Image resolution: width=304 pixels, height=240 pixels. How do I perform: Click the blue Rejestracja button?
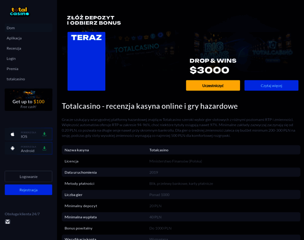pyautogui.click(x=28, y=190)
